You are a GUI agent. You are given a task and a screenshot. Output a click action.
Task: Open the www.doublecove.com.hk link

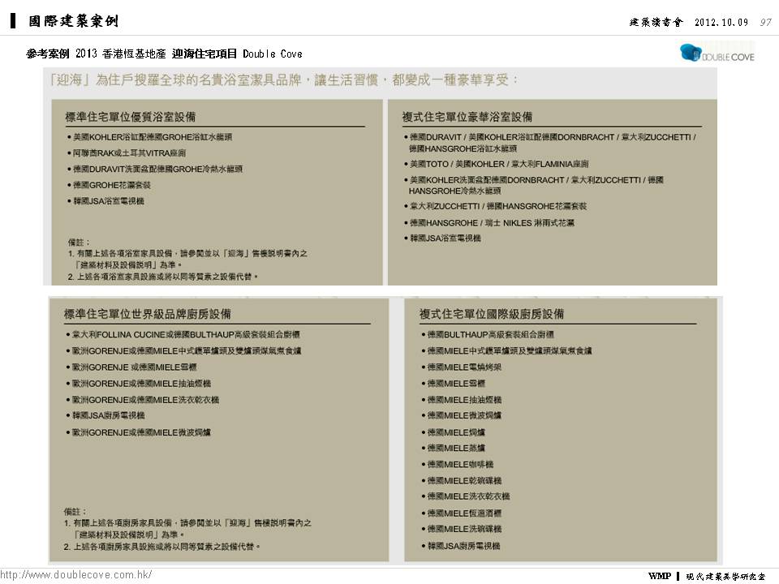point(76,574)
